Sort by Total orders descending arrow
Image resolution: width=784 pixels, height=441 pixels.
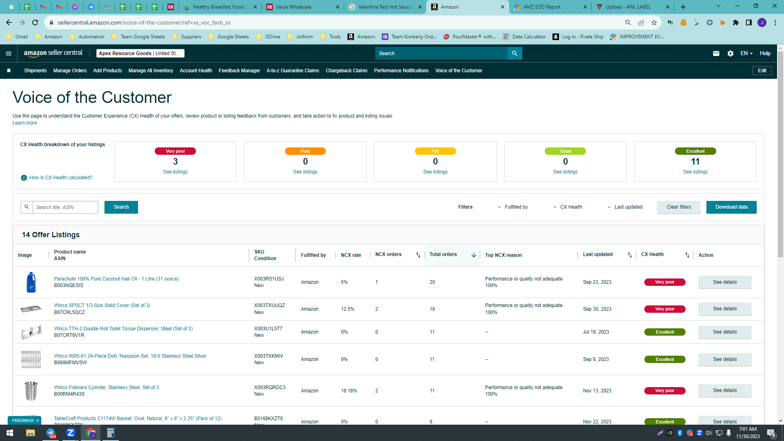(x=474, y=255)
